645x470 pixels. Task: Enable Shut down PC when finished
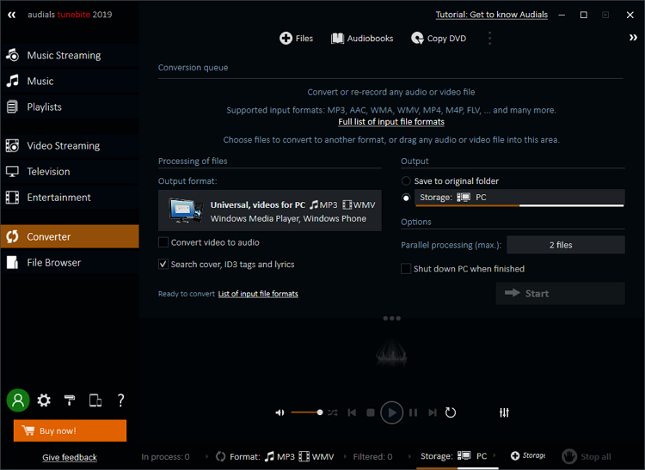[x=406, y=269]
